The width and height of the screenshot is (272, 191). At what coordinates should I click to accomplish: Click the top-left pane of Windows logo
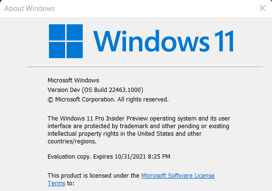(x=57, y=32)
